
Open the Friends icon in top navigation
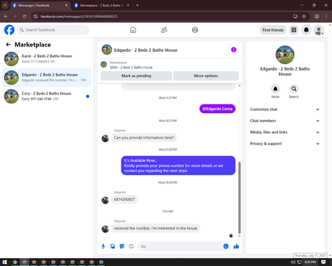coord(164,30)
